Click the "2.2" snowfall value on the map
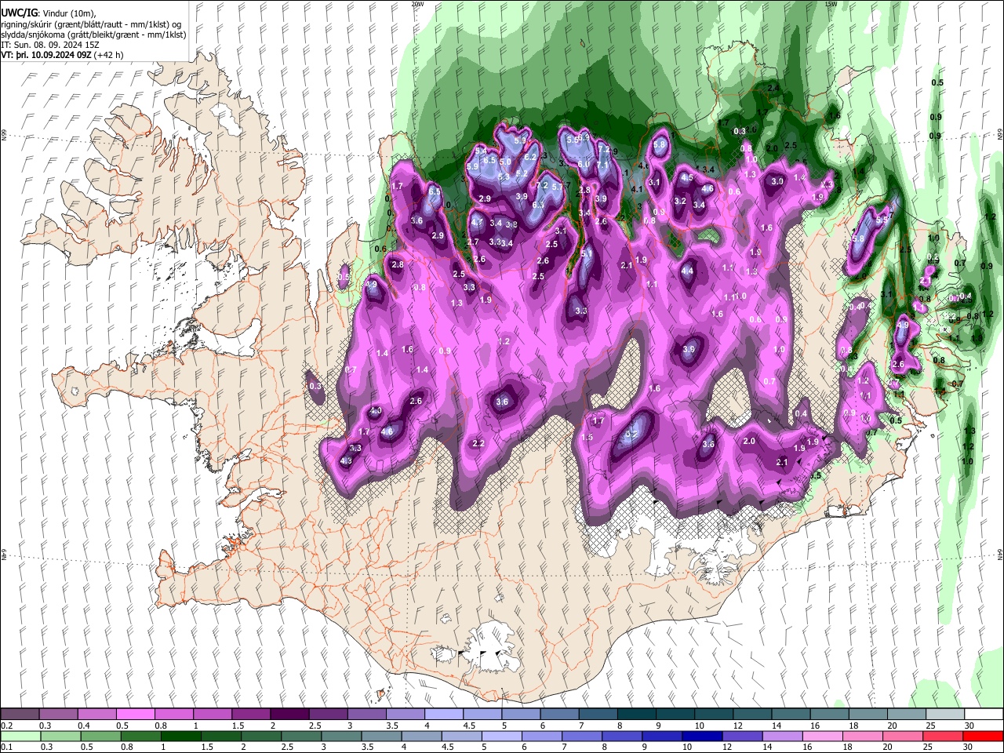This screenshot has height=753, width=1004. coord(478,444)
